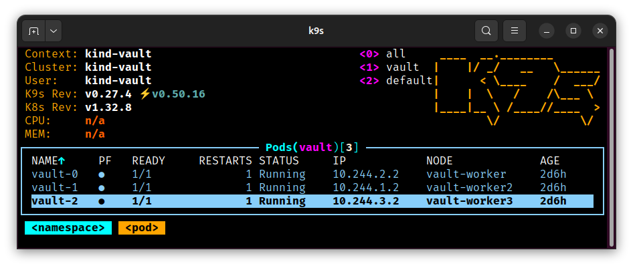Select the <0> all namespace shortcut
This screenshot has width=633, height=268.
tap(382, 54)
